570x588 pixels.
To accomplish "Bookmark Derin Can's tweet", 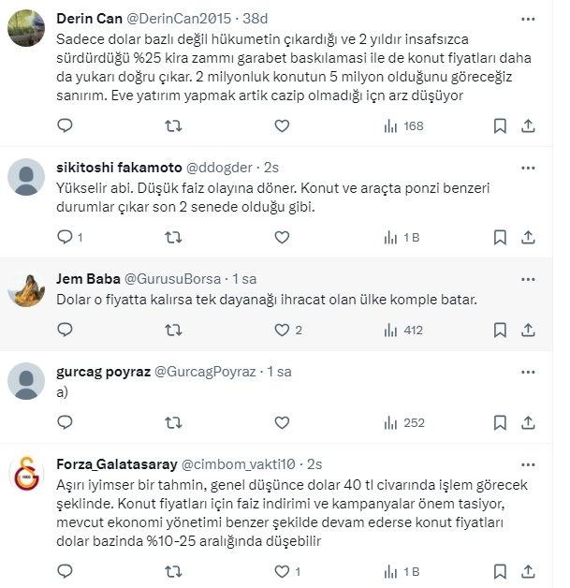I will coord(501,126).
